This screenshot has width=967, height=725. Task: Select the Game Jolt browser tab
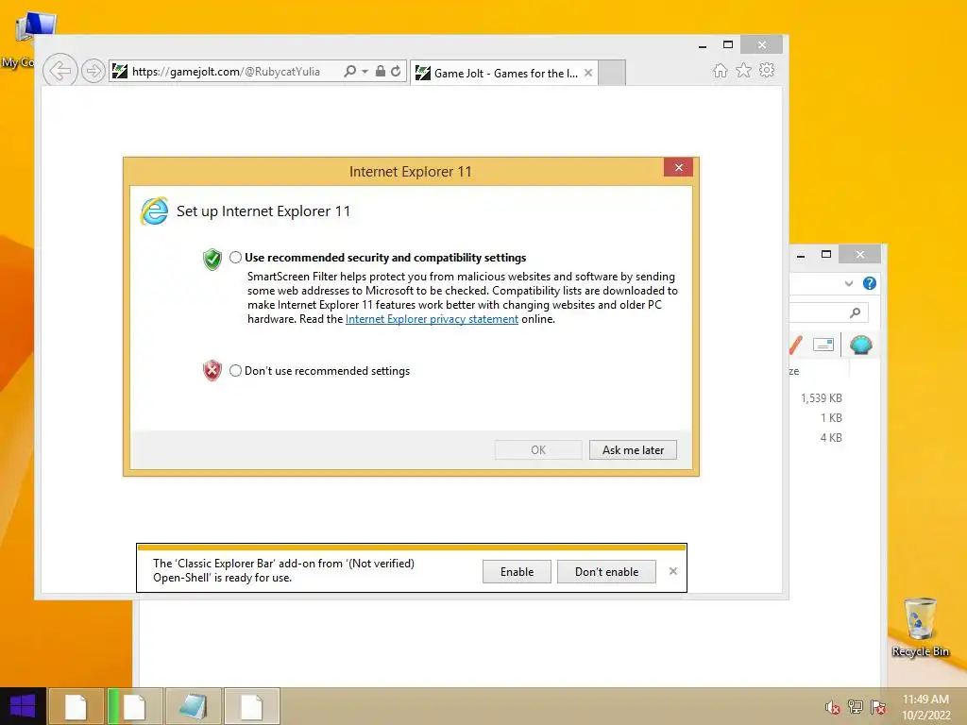pos(504,74)
